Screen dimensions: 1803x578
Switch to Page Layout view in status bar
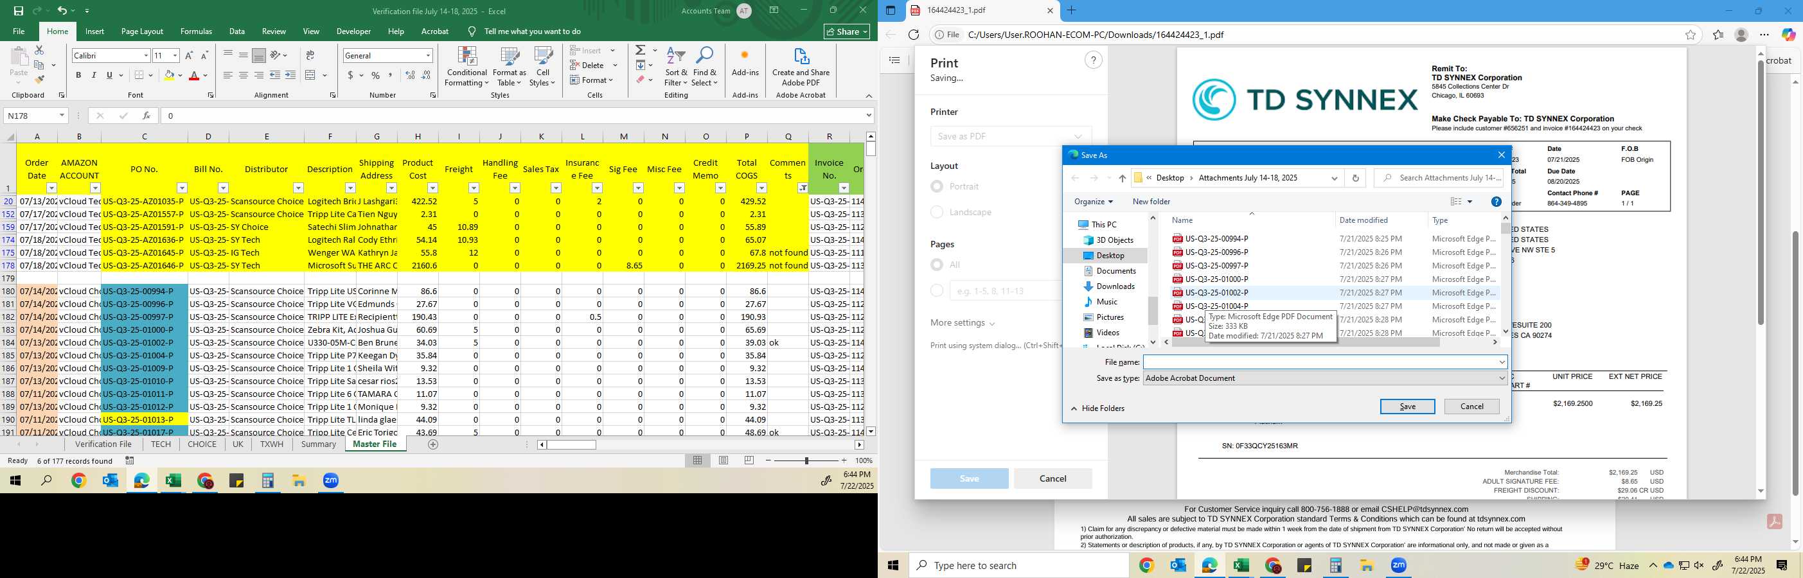click(724, 460)
